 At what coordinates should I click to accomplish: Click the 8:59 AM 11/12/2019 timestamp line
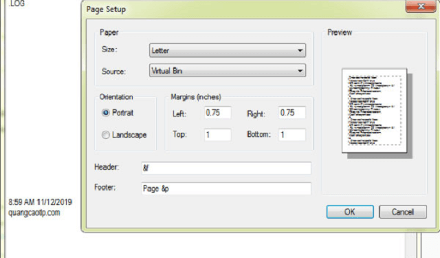(40, 202)
